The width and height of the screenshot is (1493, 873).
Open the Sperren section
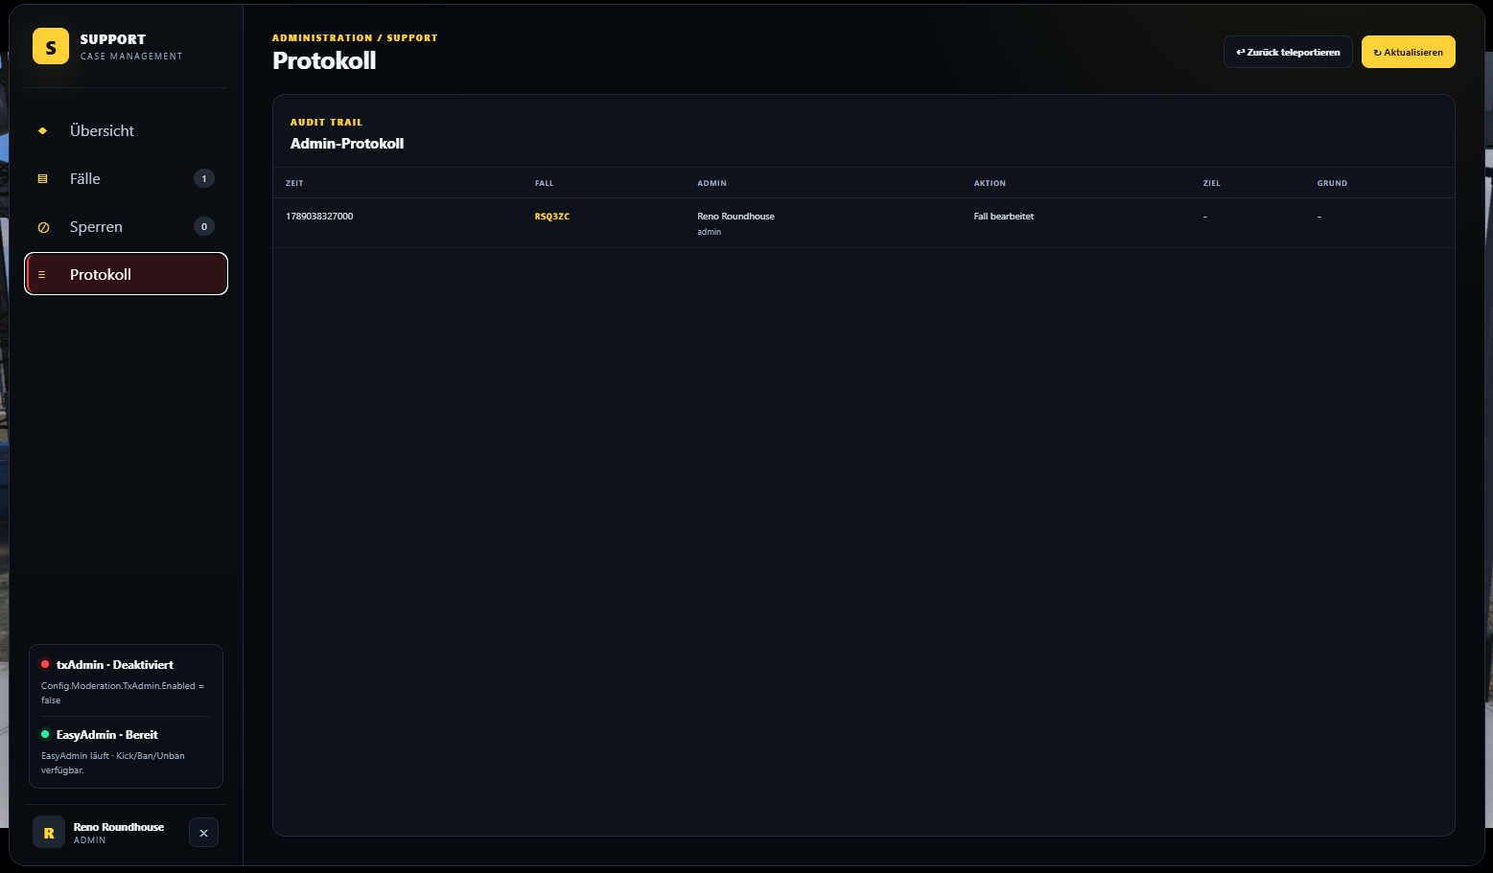[x=126, y=226]
